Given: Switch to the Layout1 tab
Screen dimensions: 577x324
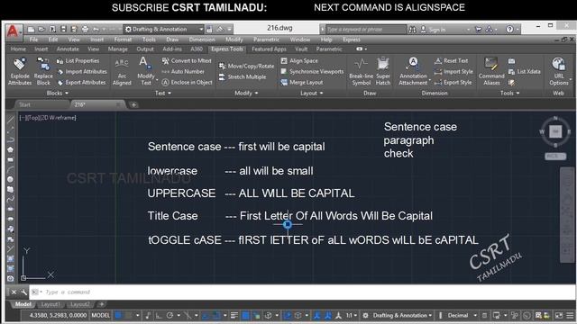Looking at the screenshot, I should tap(50, 304).
